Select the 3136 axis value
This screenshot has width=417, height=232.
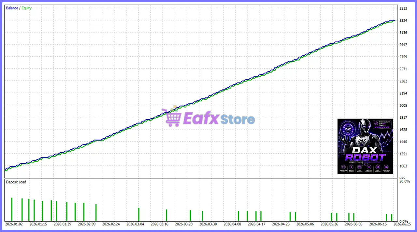point(403,33)
